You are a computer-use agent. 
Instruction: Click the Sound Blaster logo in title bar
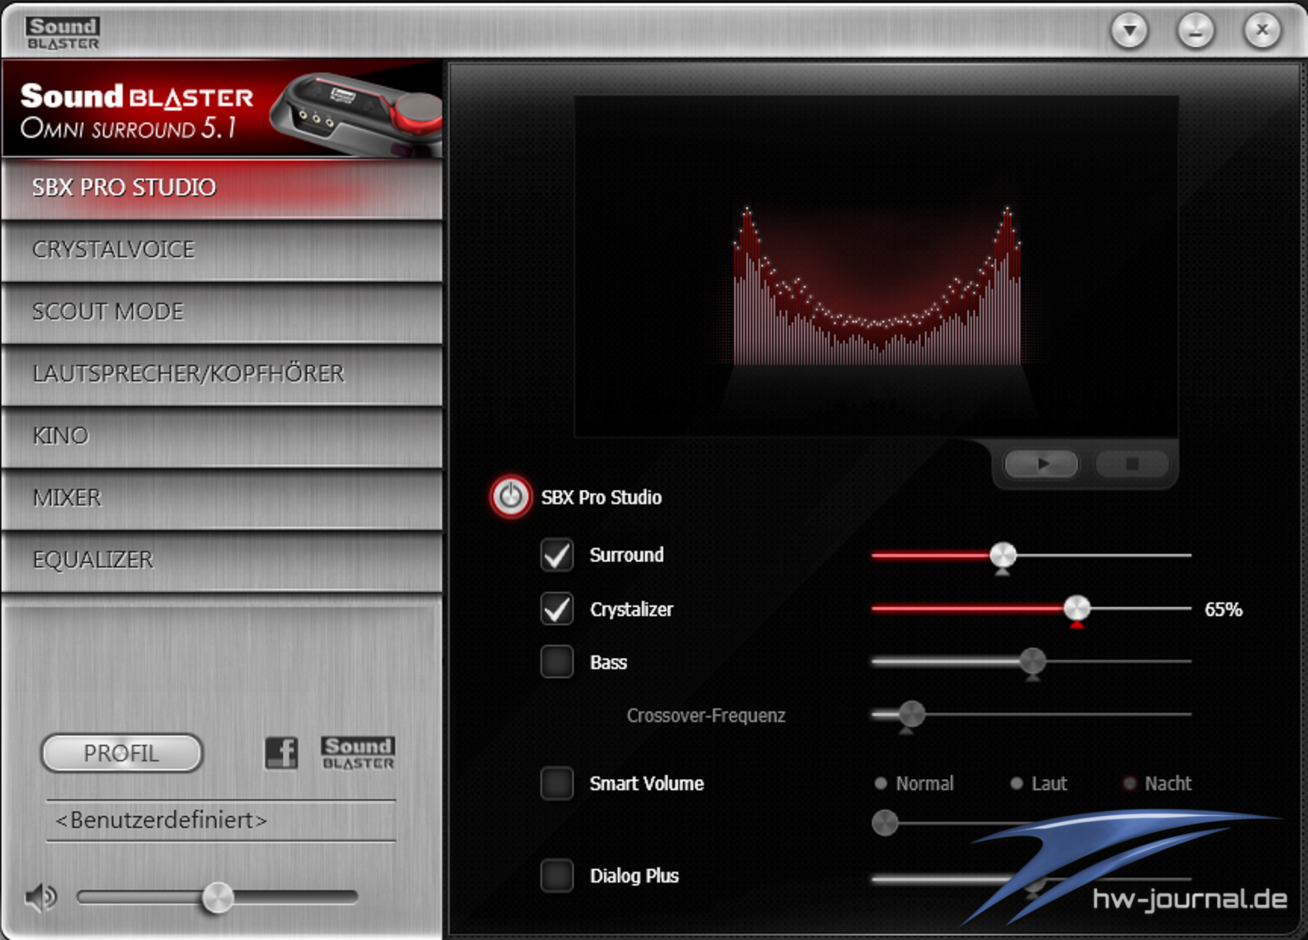[x=63, y=33]
